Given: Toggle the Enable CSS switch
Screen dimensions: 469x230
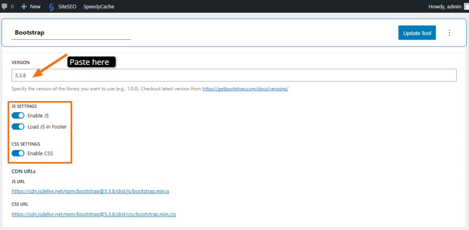Looking at the screenshot, I should 18,153.
